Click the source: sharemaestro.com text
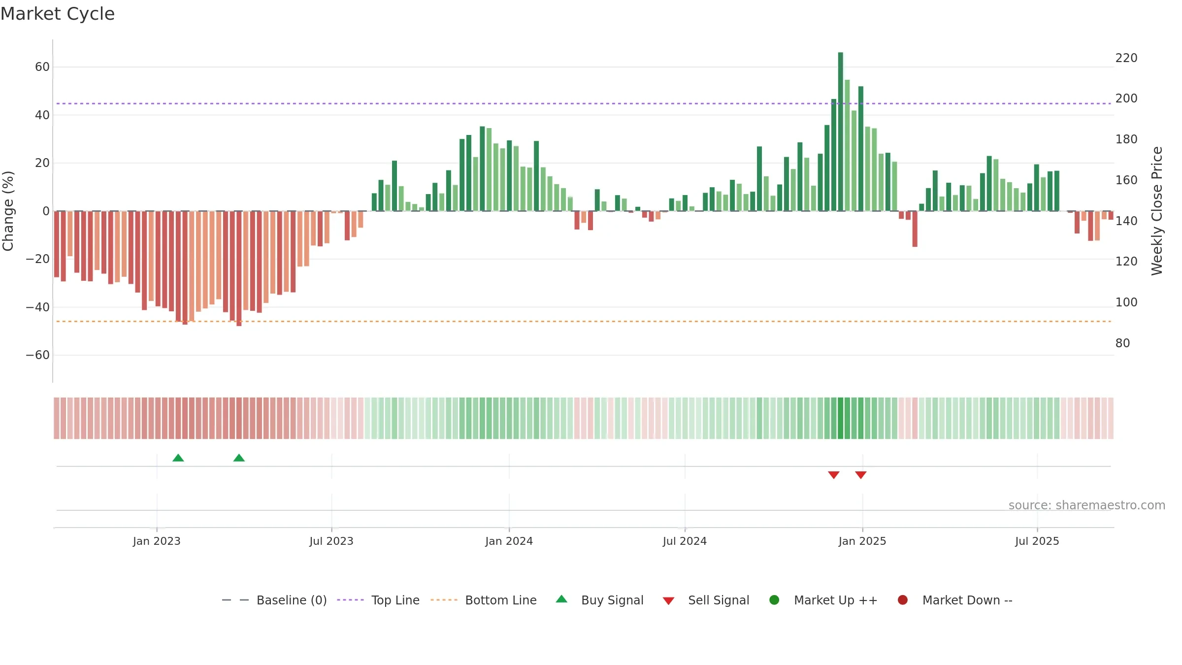Viewport: 1182px width, 665px height. (1087, 505)
